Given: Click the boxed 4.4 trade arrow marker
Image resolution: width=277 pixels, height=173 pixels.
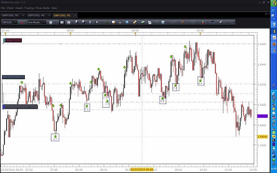Looking at the screenshot, I should coord(201,81).
